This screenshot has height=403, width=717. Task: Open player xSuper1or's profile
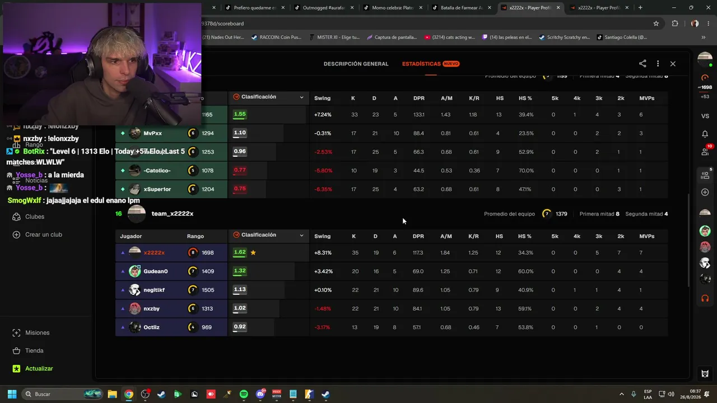coord(157,189)
